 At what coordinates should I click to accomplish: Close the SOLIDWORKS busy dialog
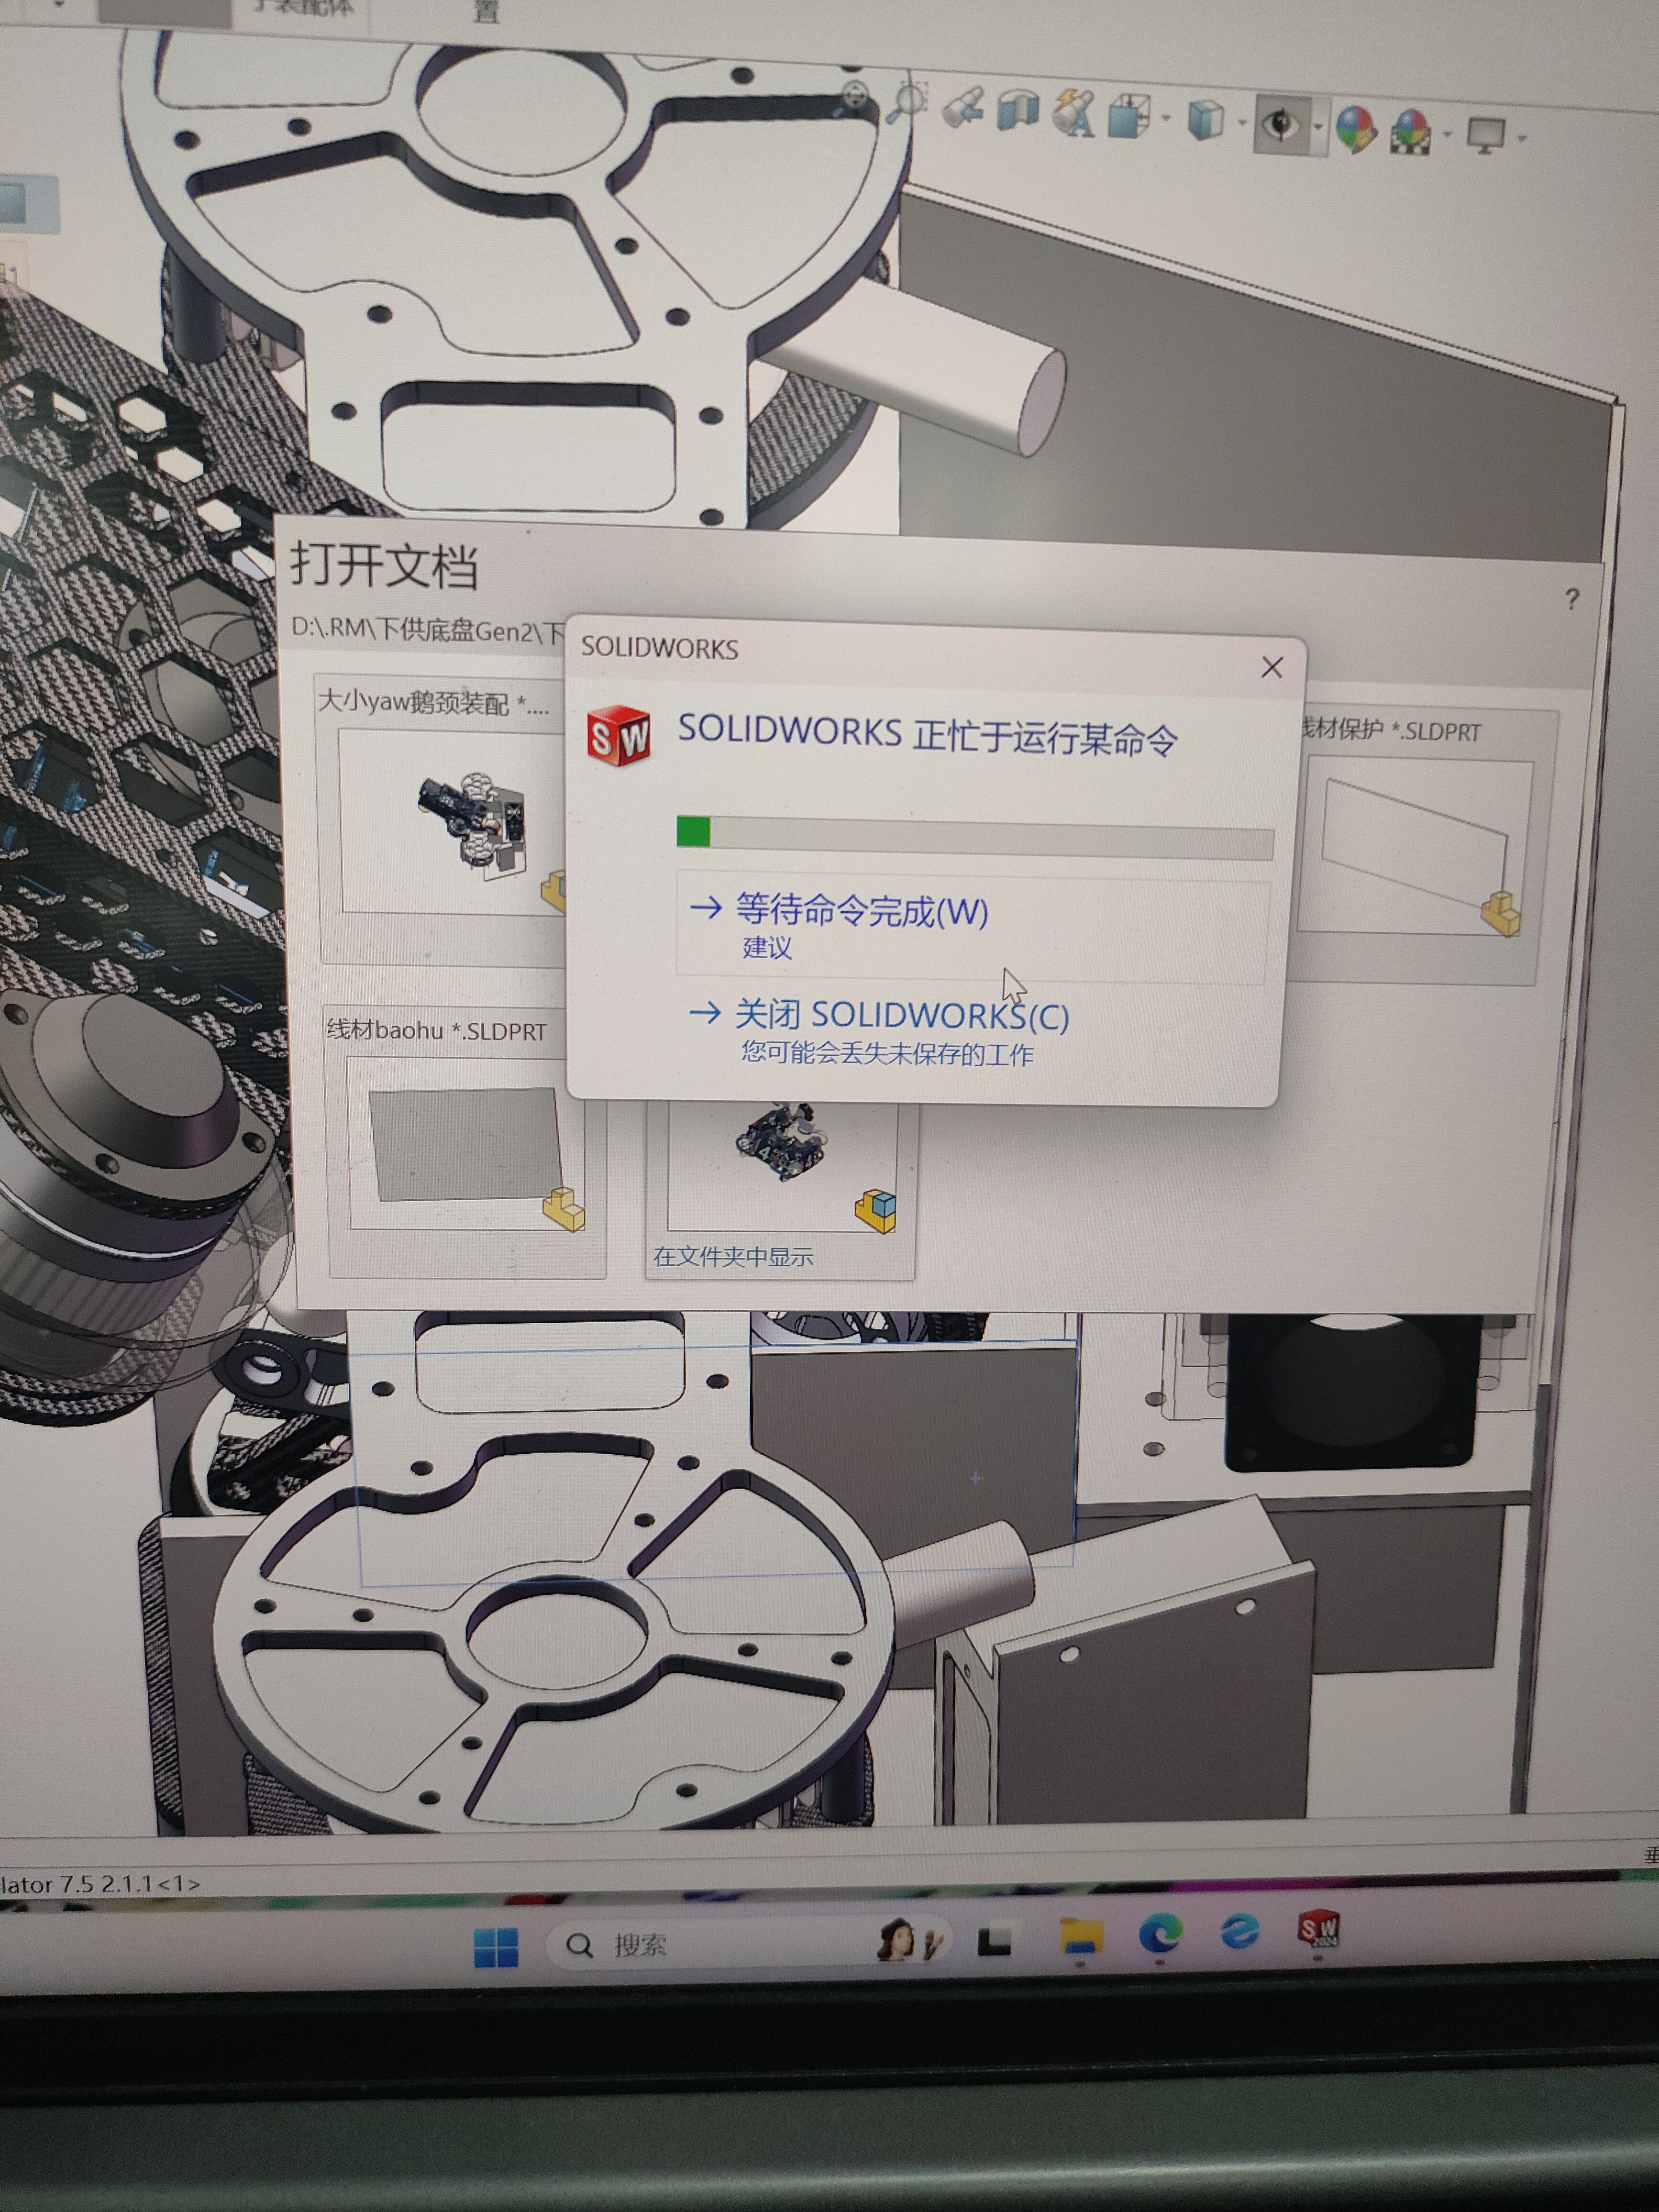click(x=1272, y=667)
